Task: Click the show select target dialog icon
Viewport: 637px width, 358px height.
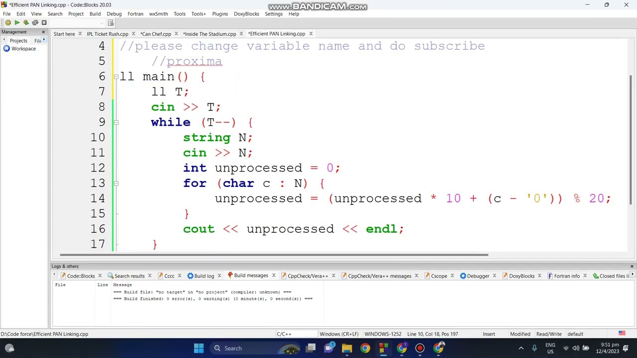Action: click(x=110, y=23)
